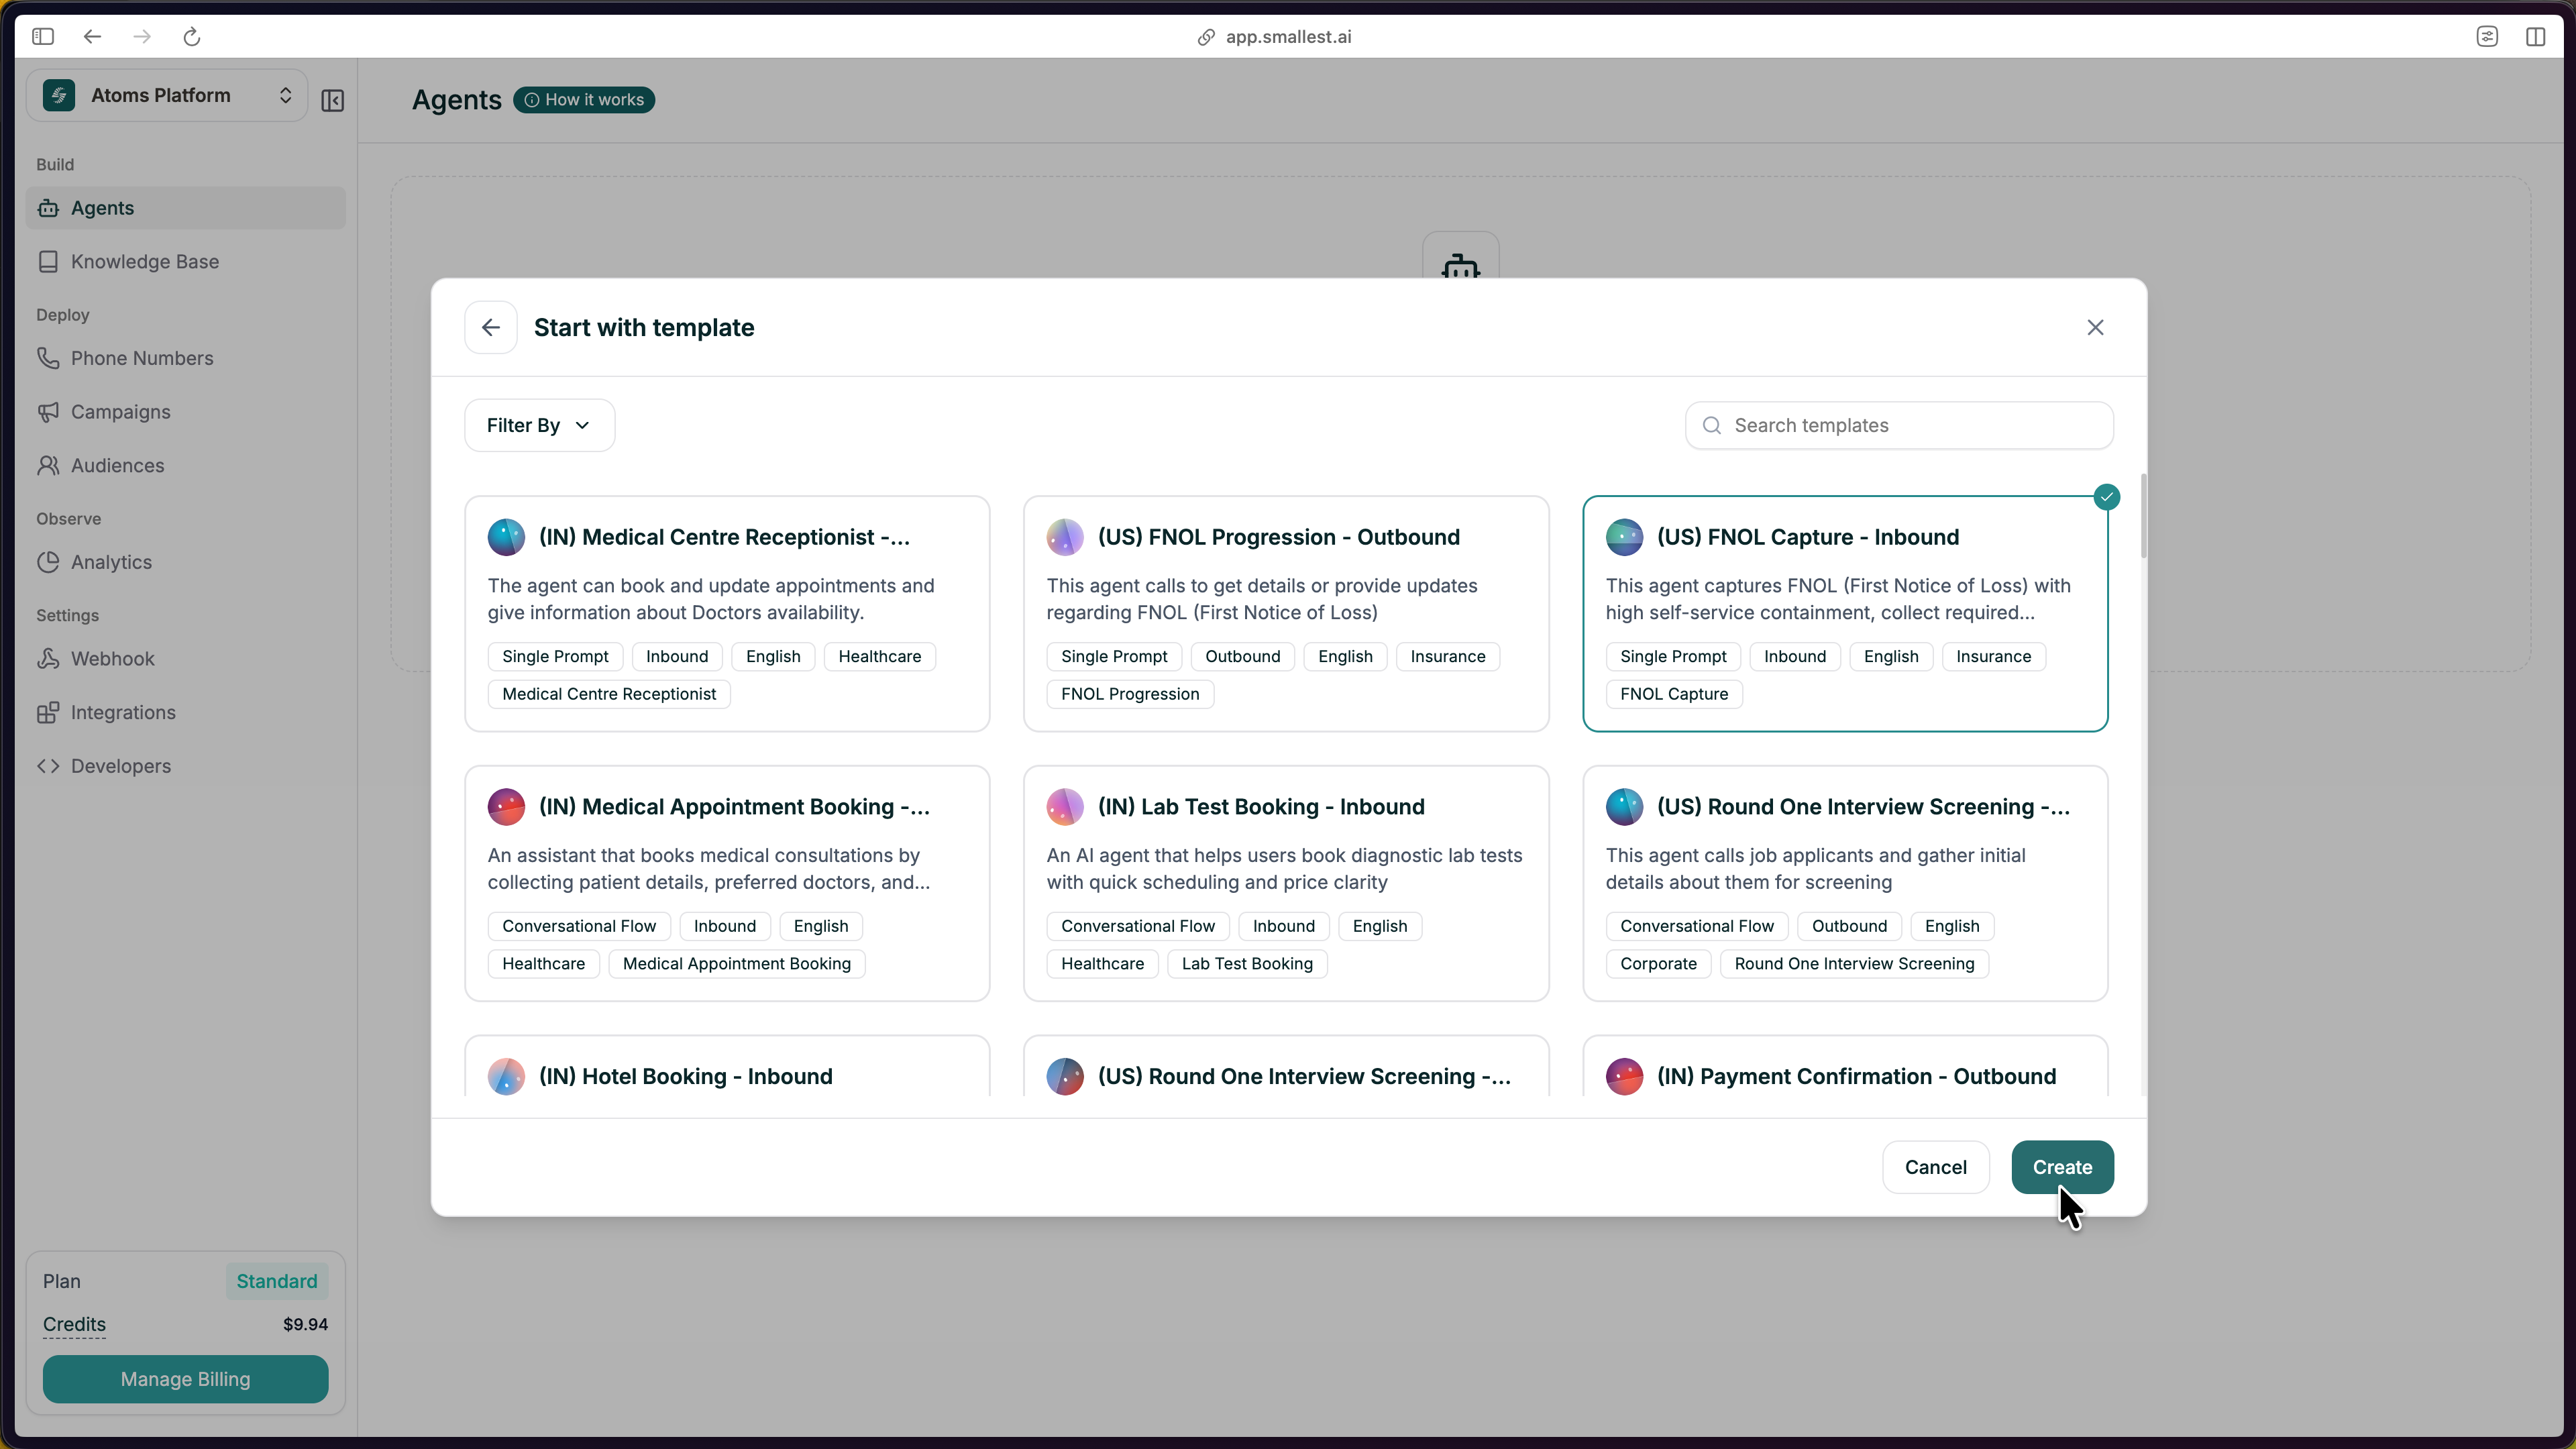Click the Create button
The height and width of the screenshot is (1449, 2576).
point(2062,1167)
